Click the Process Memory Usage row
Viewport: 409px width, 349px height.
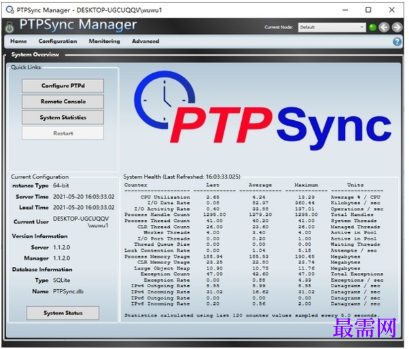click(254, 257)
